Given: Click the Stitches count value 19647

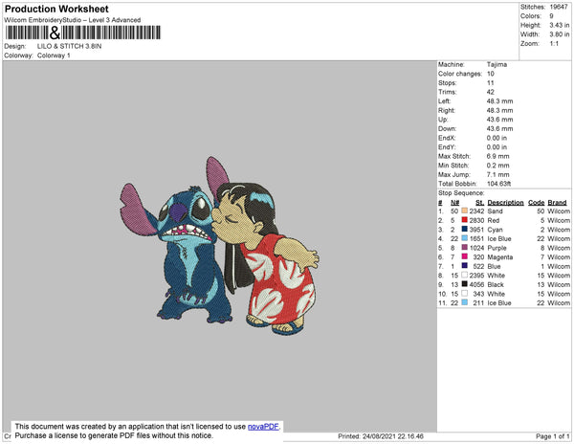Looking at the screenshot, I should pyautogui.click(x=558, y=6).
